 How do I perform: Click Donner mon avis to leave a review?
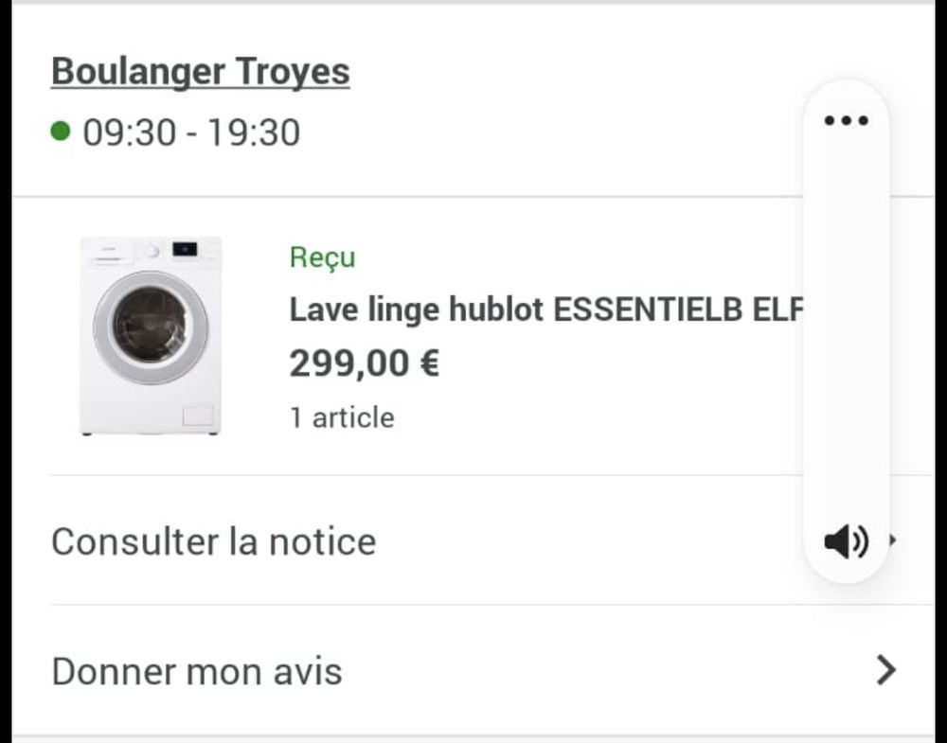click(x=197, y=670)
